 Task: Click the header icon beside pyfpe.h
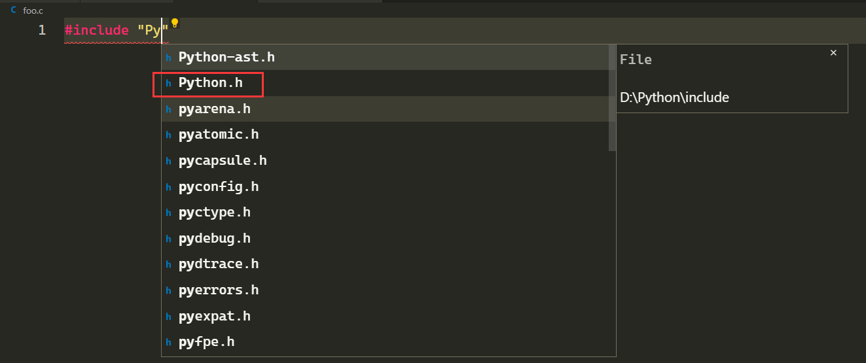tap(168, 342)
